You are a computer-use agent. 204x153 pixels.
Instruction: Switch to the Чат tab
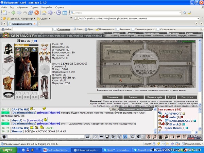114,109
